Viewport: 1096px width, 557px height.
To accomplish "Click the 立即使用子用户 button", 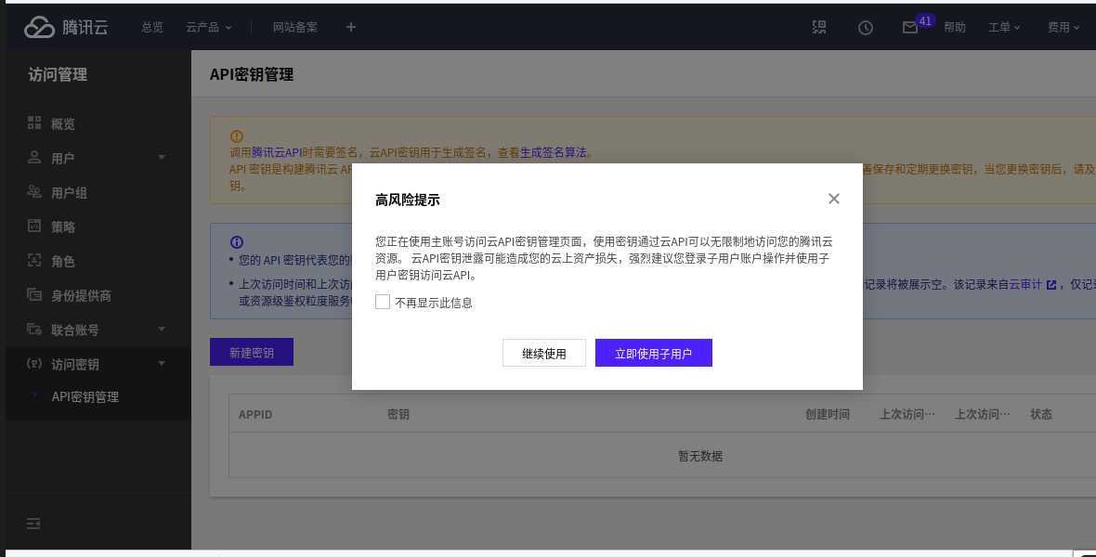I will click(x=654, y=353).
